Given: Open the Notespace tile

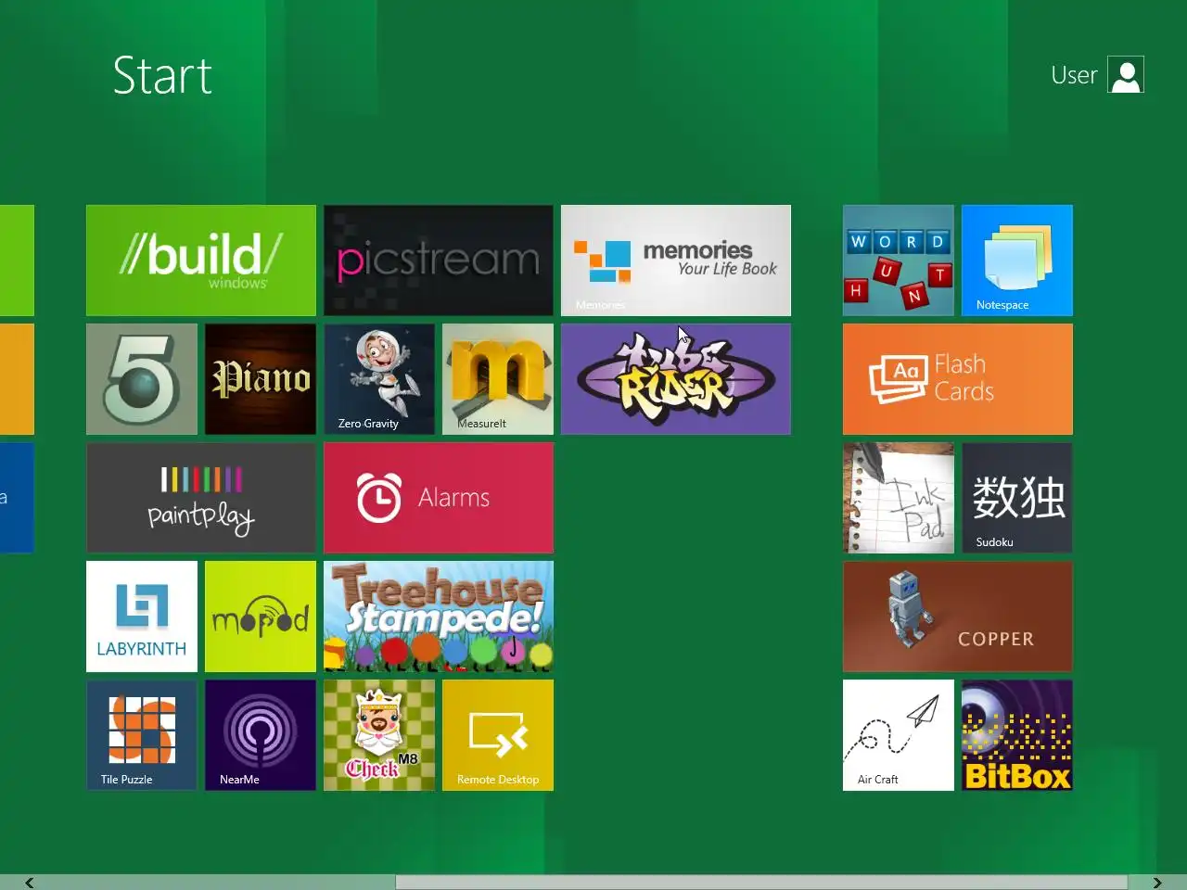Looking at the screenshot, I should 1017,261.
